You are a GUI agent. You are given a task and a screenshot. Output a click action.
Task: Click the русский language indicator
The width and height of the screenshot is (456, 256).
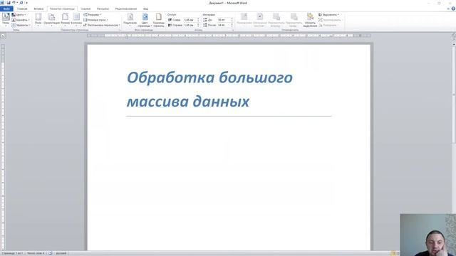coord(61,253)
